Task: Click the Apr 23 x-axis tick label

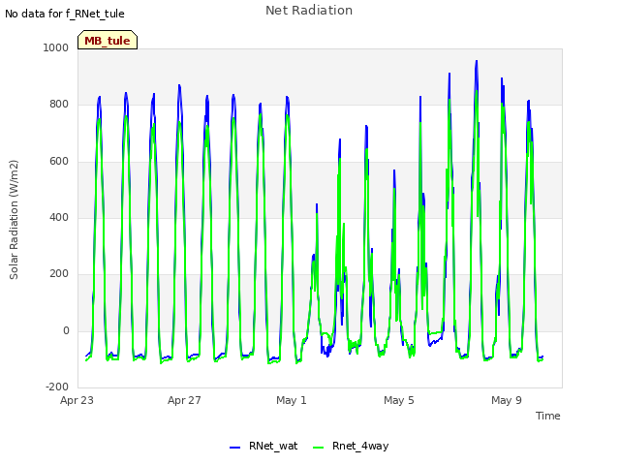Action: pyautogui.click(x=77, y=400)
